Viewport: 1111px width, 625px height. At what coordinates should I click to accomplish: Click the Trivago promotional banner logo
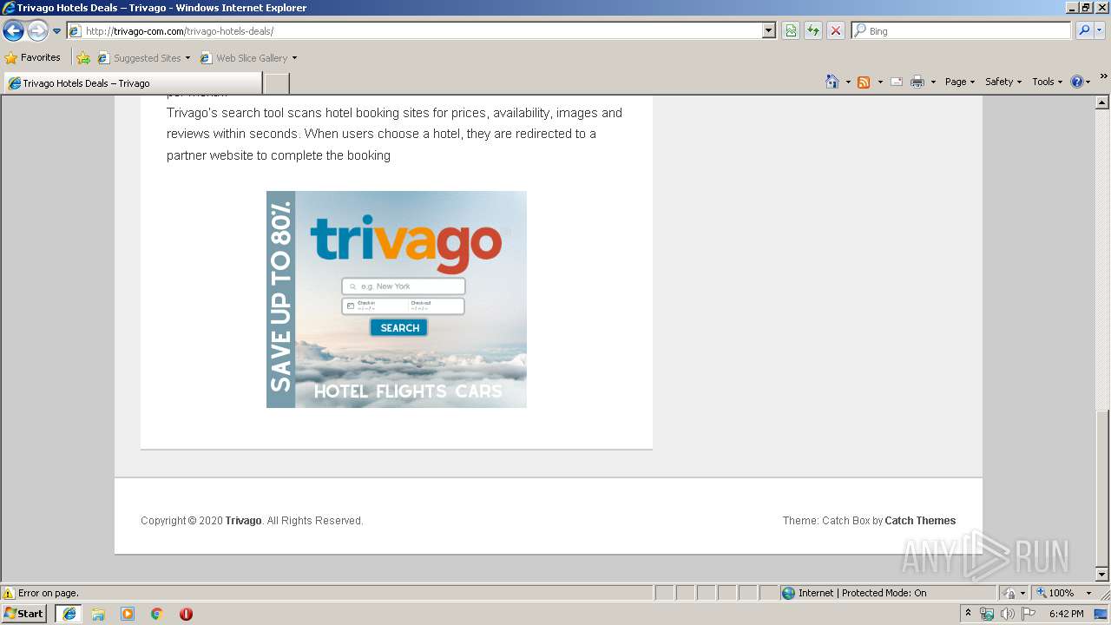[406, 244]
